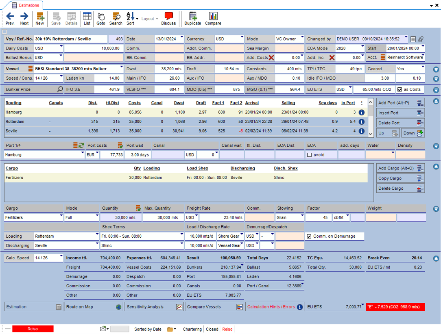Open cargo Mode Full dropdown

pos(97,215)
